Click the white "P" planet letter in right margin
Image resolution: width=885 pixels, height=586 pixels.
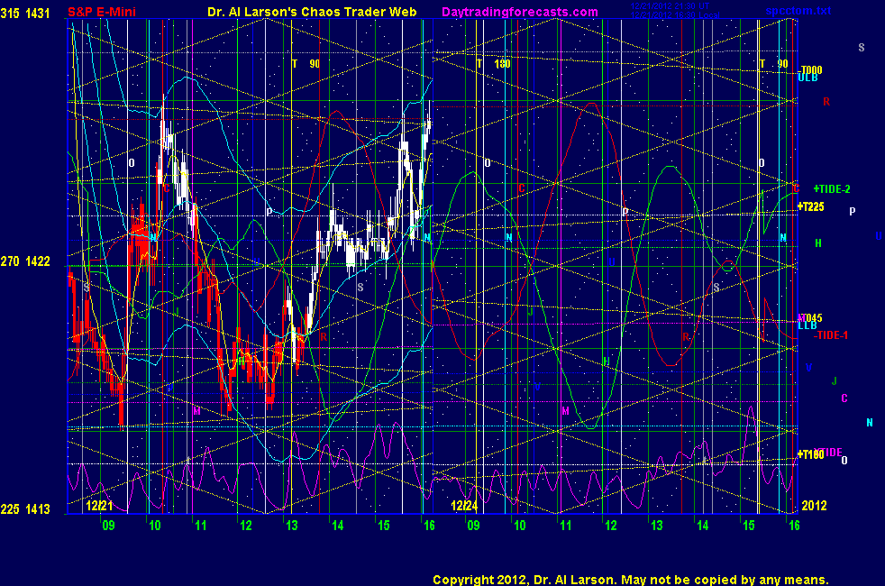coord(853,211)
